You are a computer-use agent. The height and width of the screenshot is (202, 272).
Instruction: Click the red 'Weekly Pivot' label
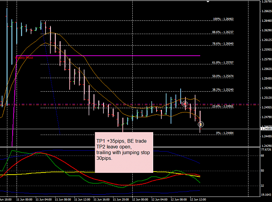[x=24, y=58]
